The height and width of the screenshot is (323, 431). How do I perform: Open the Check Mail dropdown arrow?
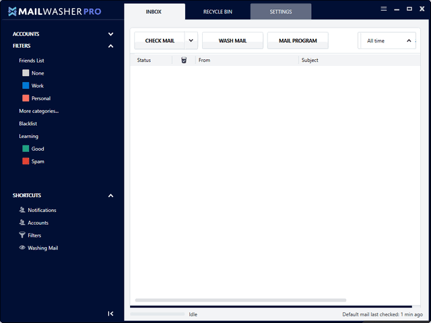point(191,40)
